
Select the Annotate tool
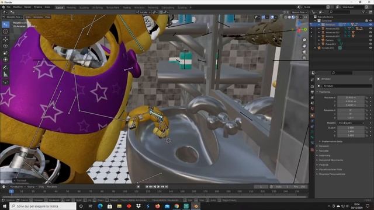(5, 68)
